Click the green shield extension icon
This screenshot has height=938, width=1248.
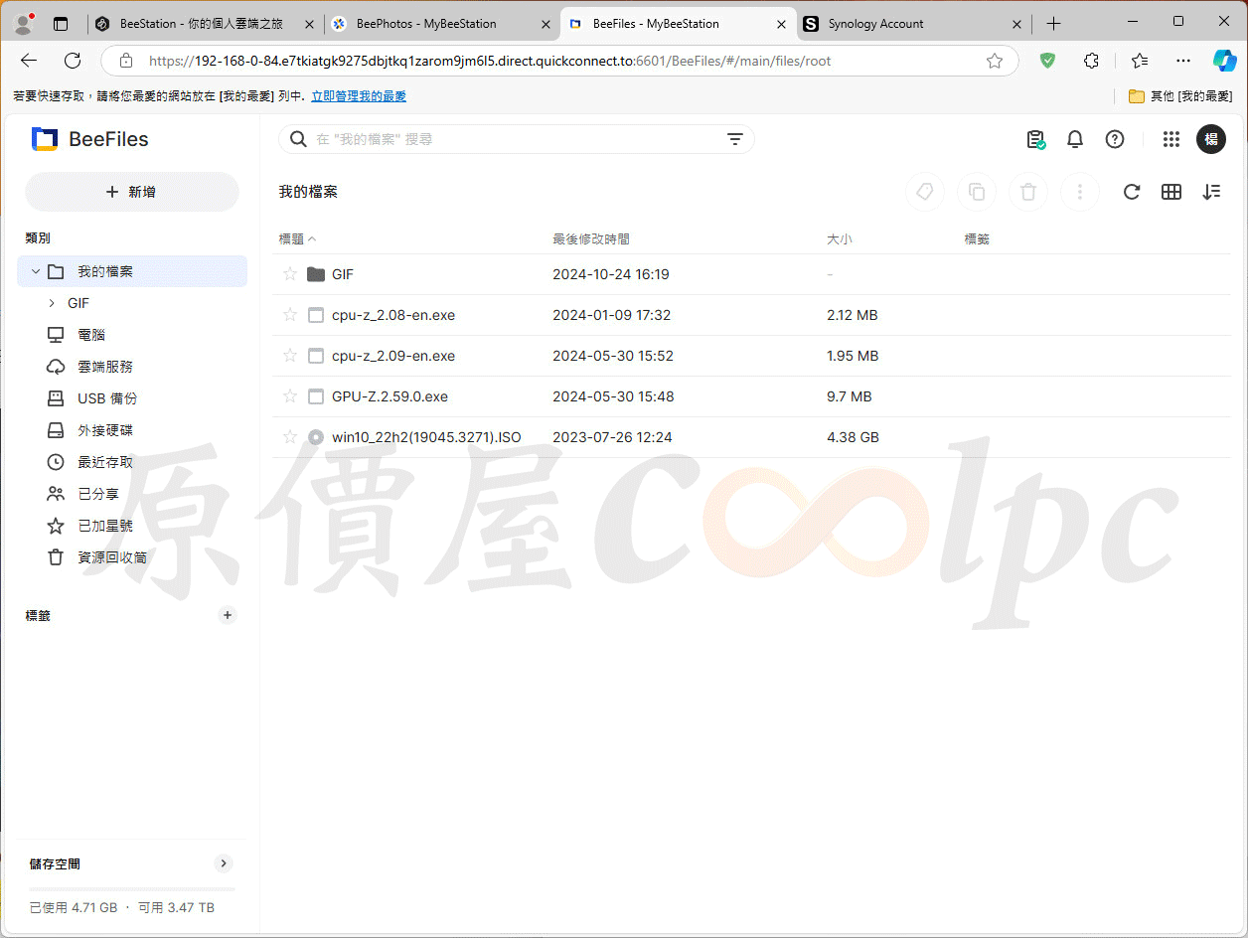1047,61
